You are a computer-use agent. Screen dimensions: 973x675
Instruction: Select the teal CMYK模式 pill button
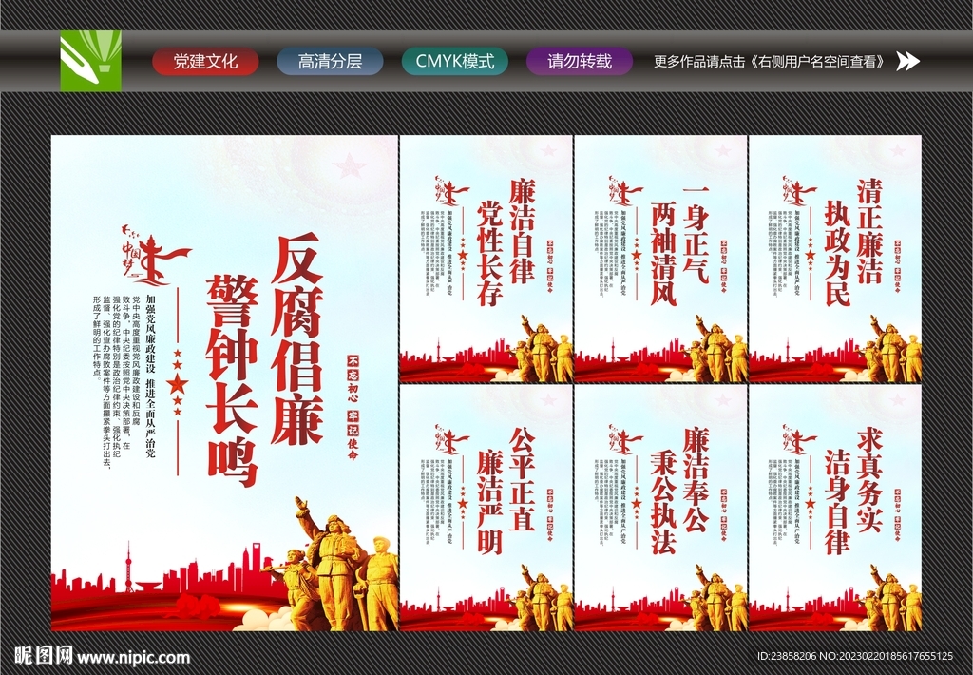455,62
